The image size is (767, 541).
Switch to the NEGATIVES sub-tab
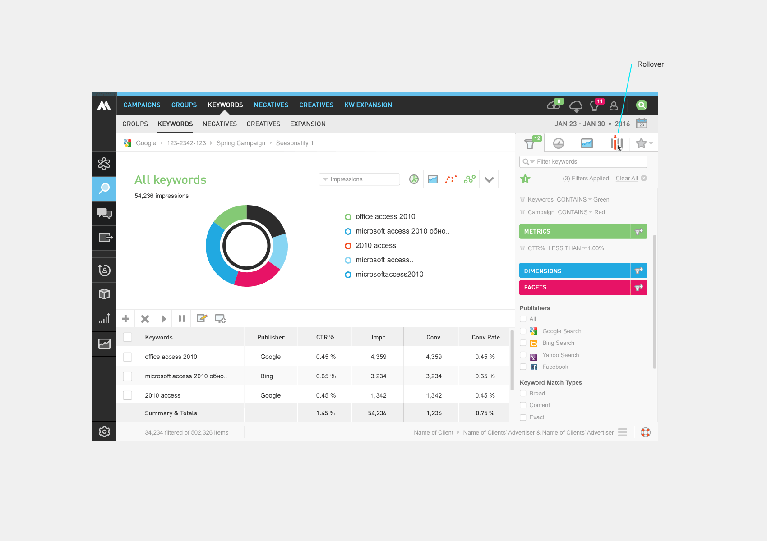(x=219, y=124)
